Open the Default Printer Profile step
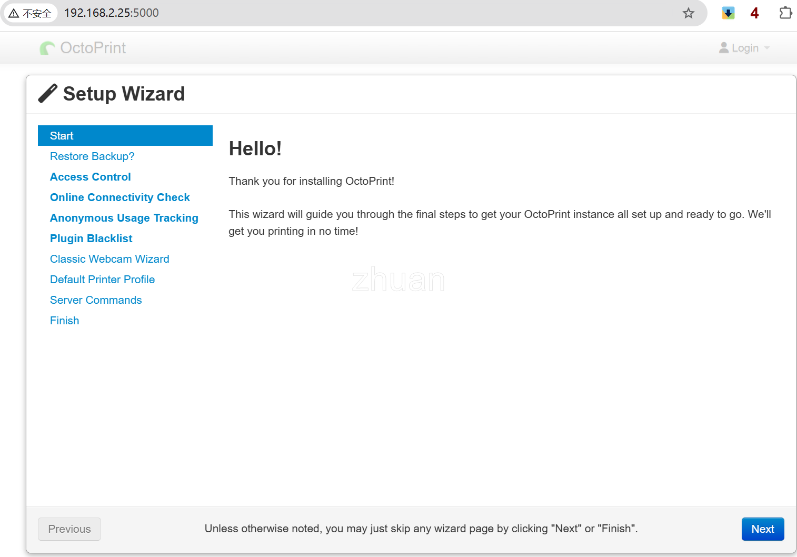 tap(103, 280)
